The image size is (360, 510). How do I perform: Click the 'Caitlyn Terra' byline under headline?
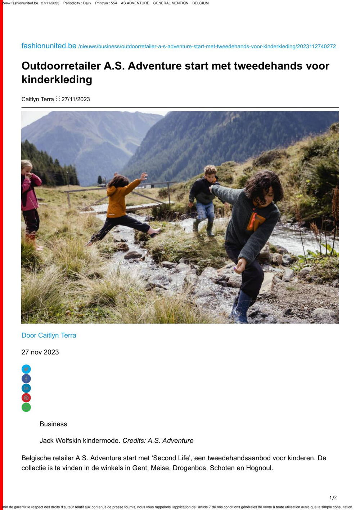coord(38,99)
